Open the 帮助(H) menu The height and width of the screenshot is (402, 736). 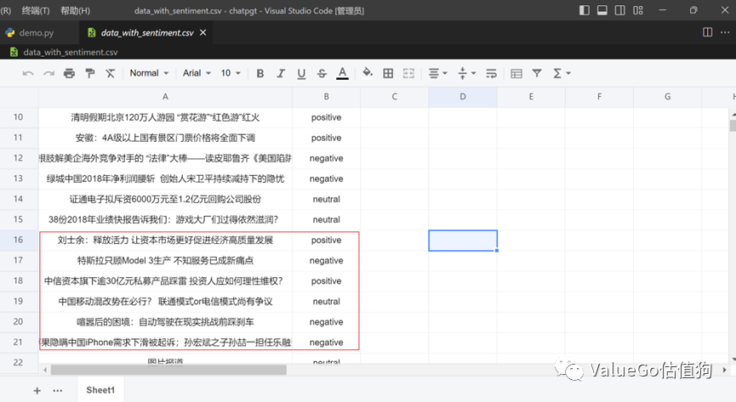pyautogui.click(x=76, y=10)
